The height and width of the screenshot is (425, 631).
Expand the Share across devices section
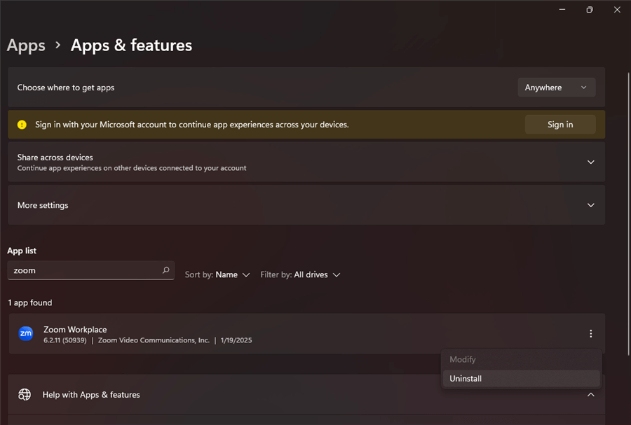pos(590,162)
